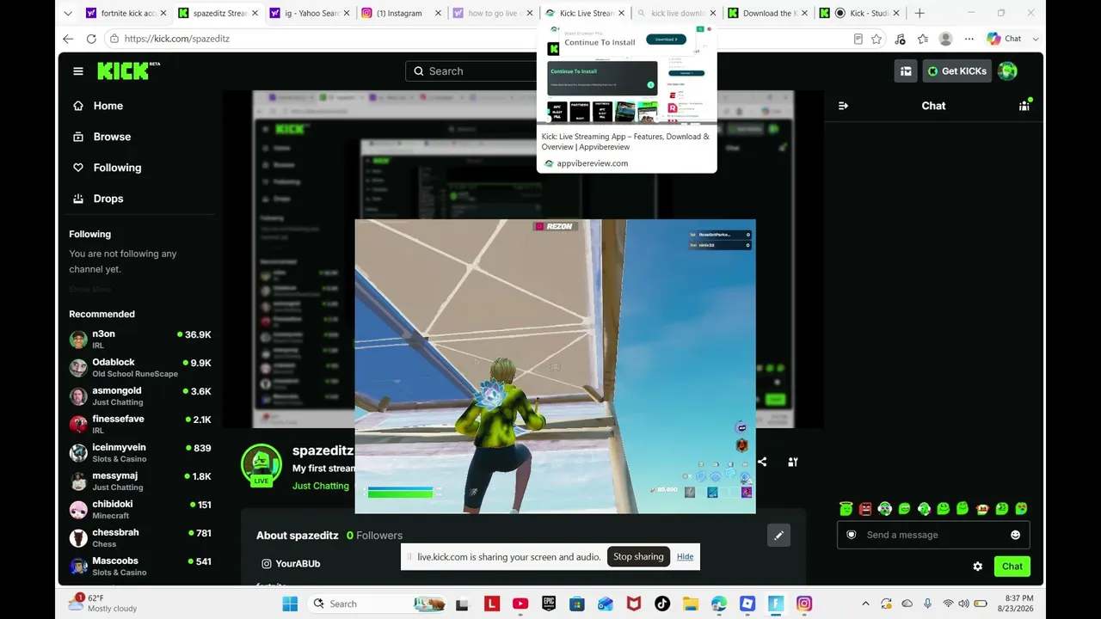Open the YourABUb Instagram link
The width and height of the screenshot is (1101, 619).
pos(291,564)
